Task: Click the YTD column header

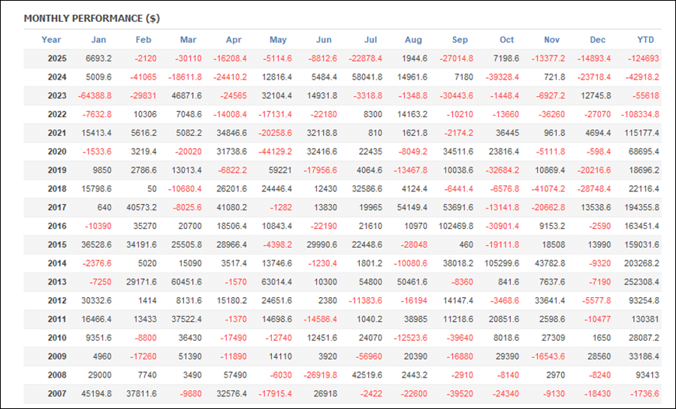Action: [644, 40]
